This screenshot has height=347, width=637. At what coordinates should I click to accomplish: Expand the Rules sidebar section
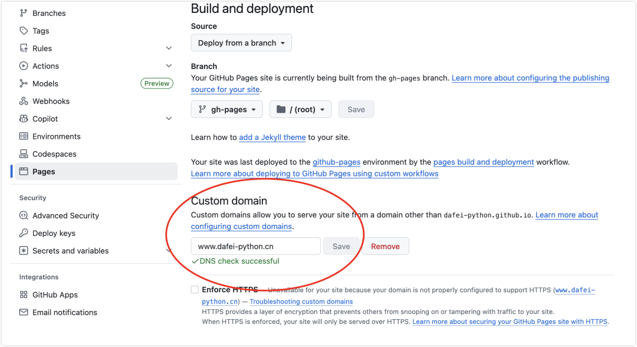tap(169, 48)
